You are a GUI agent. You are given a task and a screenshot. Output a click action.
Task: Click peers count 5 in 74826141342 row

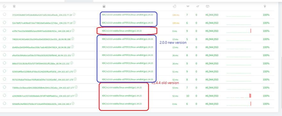tap(187, 39)
